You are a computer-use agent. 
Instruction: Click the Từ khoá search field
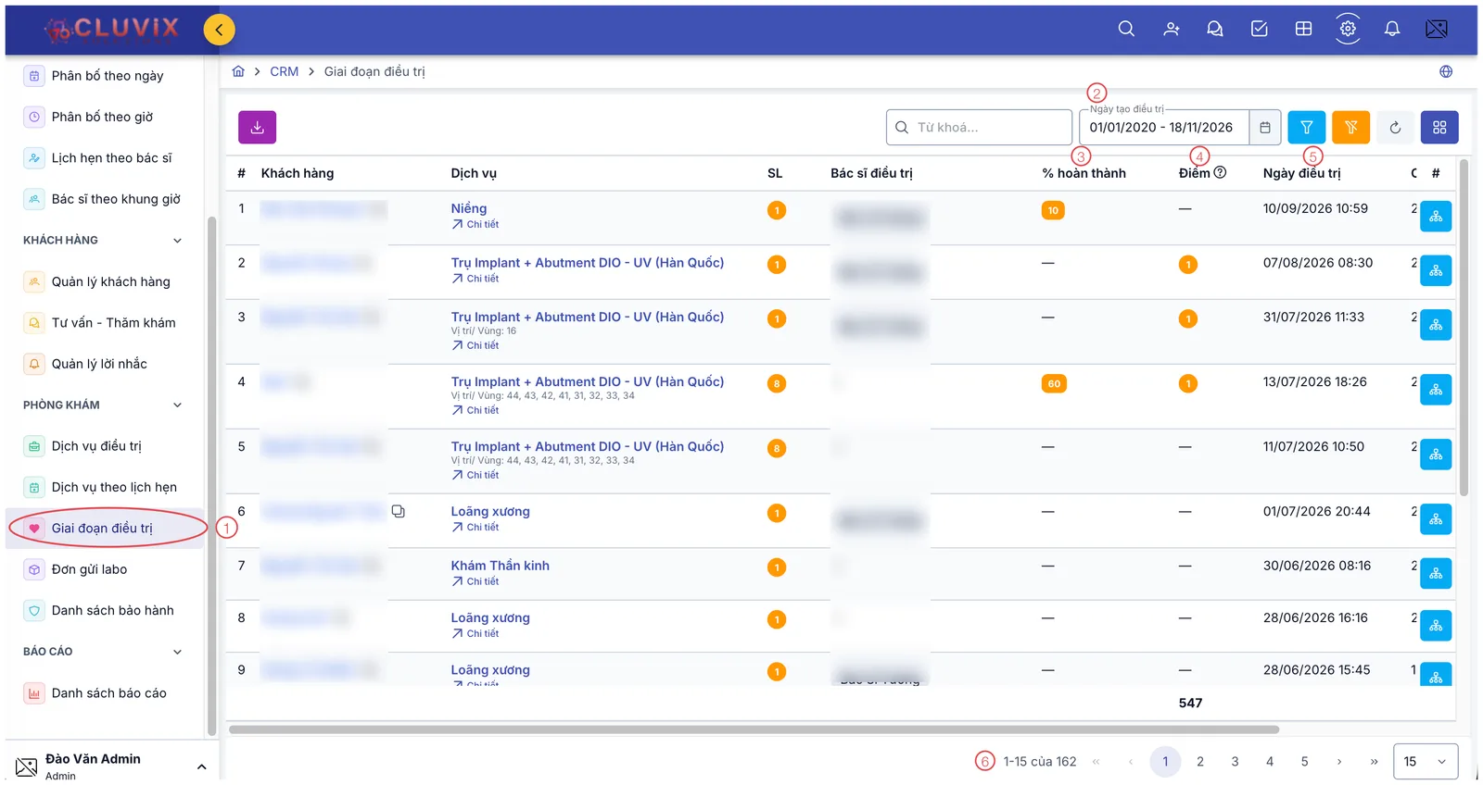point(979,128)
